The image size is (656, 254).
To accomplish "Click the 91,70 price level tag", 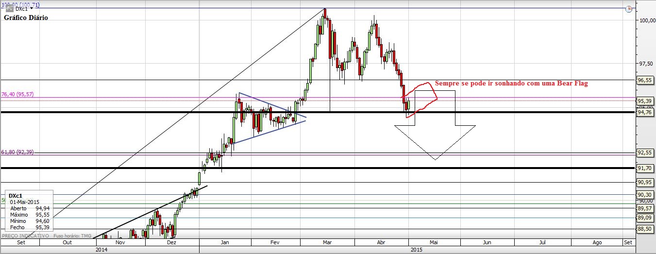I will [645, 168].
